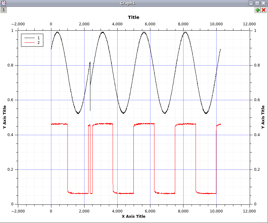This screenshot has height=223, width=268.
Task: Select the layer 1 button
Action: click(4, 10)
